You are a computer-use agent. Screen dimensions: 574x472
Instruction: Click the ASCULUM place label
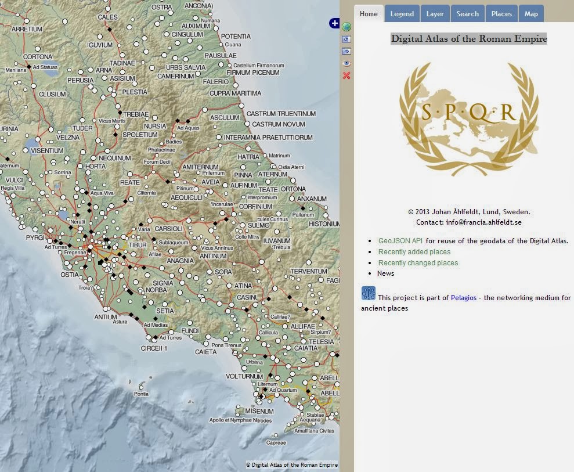pyautogui.click(x=225, y=117)
